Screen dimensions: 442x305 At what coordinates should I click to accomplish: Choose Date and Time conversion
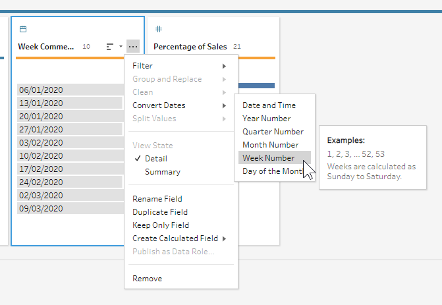click(269, 105)
